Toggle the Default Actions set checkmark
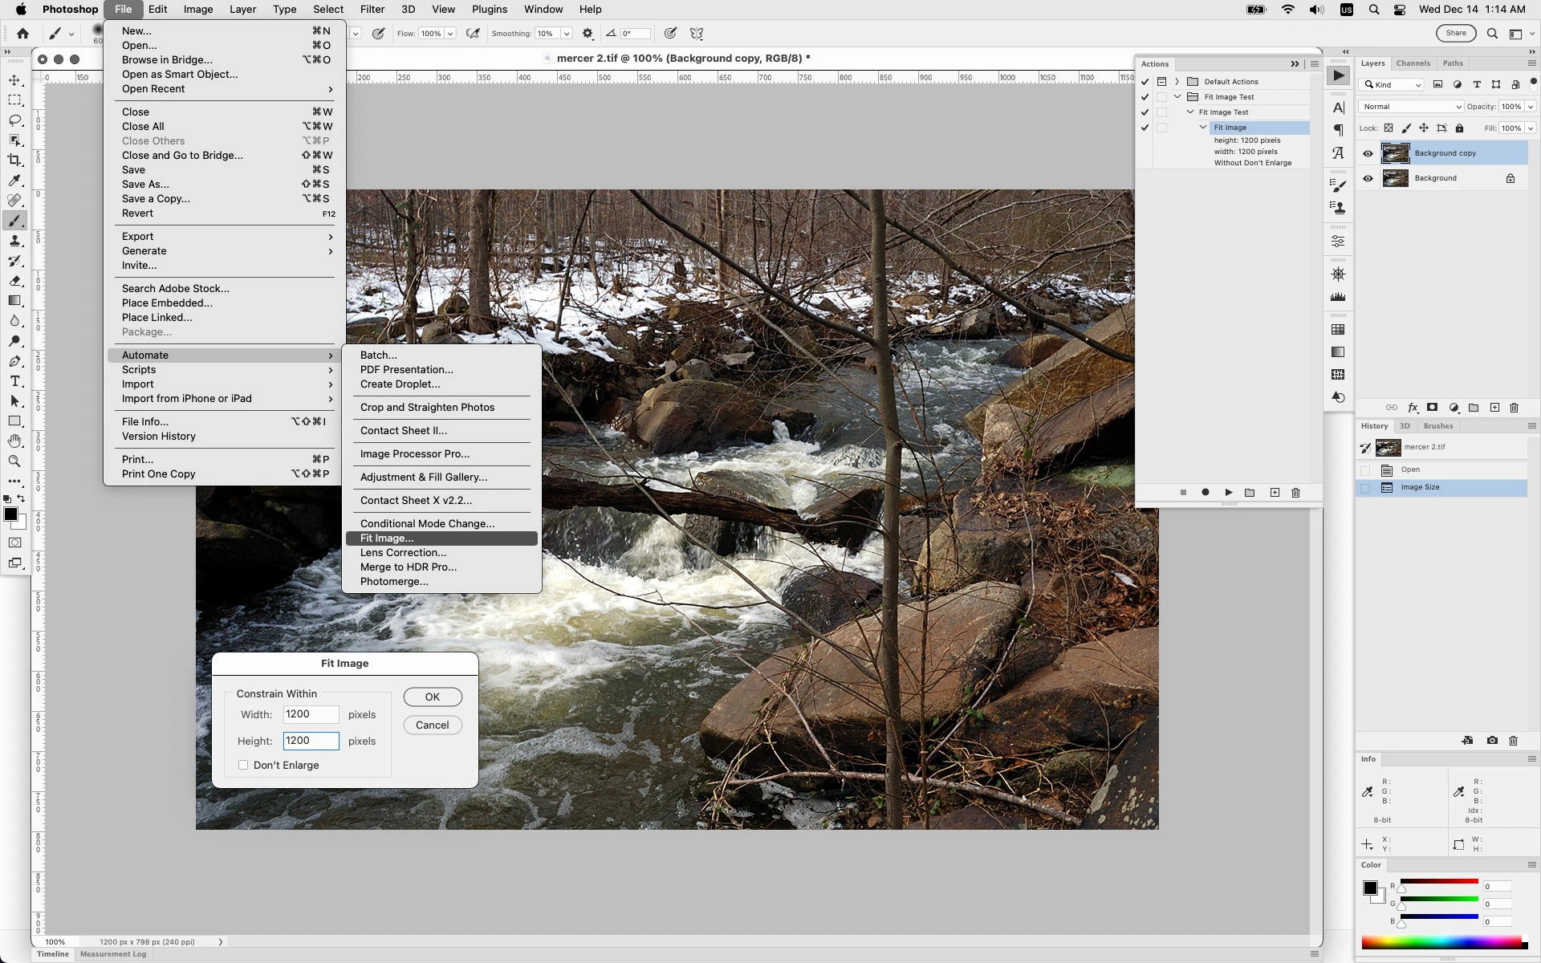 (x=1145, y=82)
